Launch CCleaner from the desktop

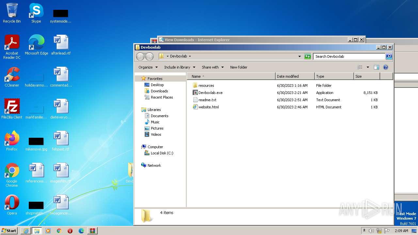point(12,77)
